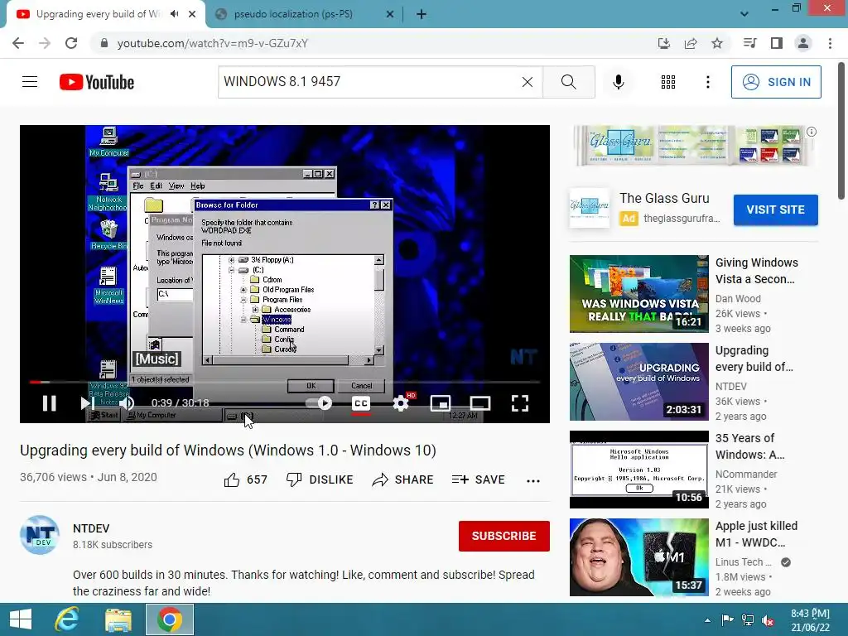
Task: Subscribe to NTDEV channel
Action: click(x=504, y=536)
